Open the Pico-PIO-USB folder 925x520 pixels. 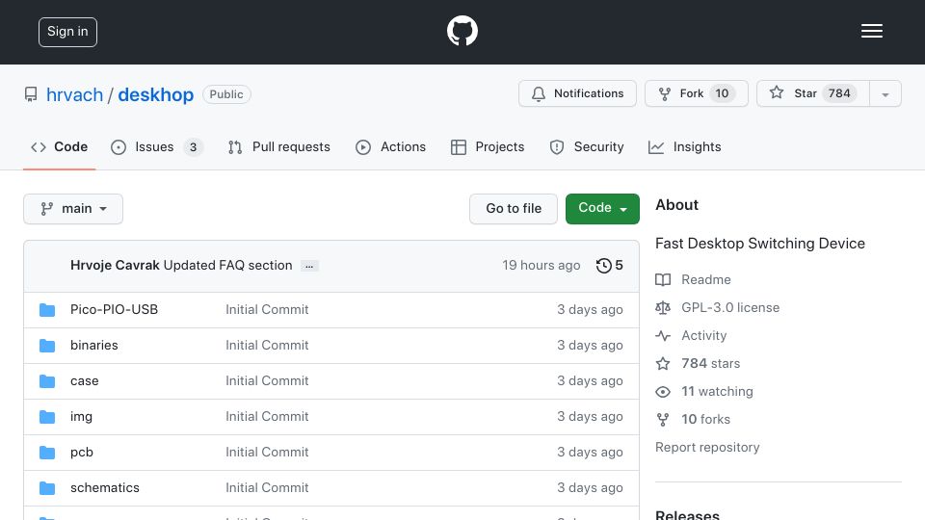click(114, 309)
